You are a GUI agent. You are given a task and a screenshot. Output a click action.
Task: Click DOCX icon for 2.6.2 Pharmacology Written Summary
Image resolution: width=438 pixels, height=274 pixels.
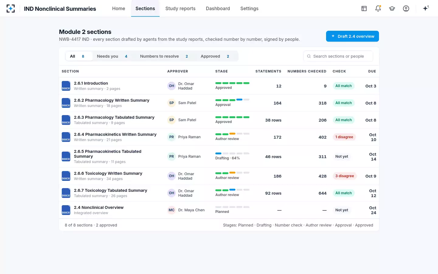66,103
